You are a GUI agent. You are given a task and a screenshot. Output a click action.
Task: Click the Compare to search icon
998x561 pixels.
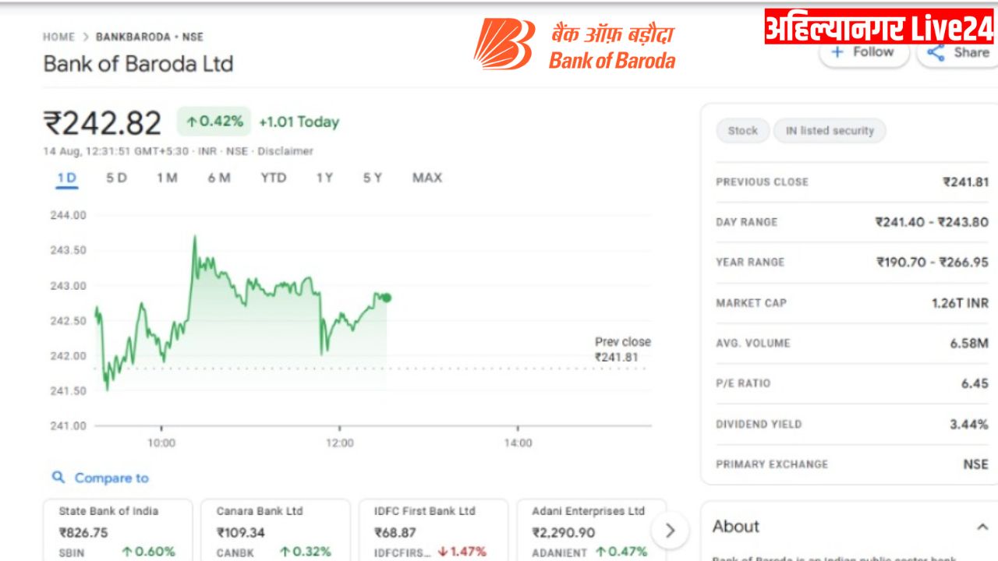click(58, 477)
